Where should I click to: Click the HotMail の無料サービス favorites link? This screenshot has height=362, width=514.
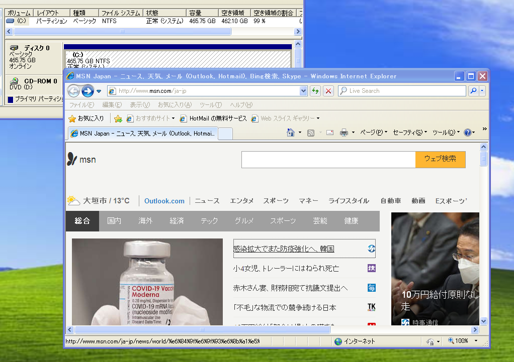(x=213, y=118)
